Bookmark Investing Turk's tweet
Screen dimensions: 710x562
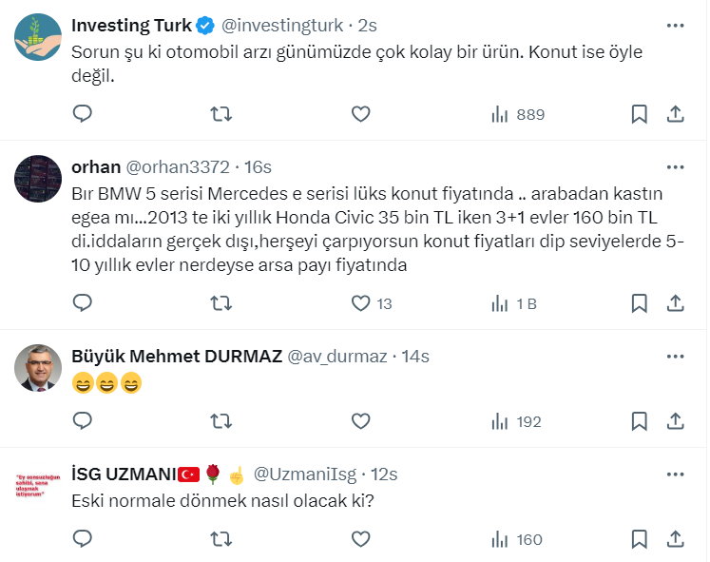(640, 114)
